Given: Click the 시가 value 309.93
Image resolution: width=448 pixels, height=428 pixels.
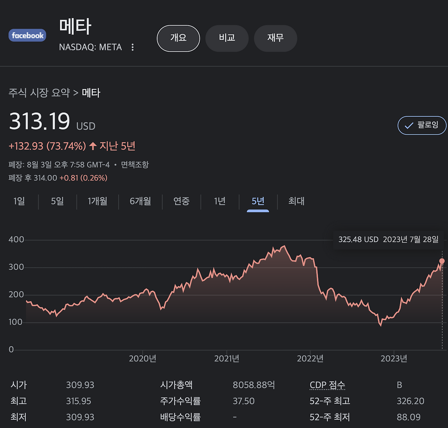Looking at the screenshot, I should [80, 385].
